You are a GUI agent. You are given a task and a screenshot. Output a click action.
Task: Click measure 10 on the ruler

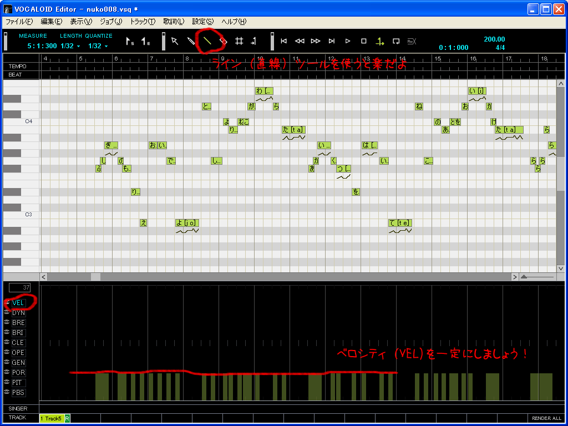pos(260,58)
